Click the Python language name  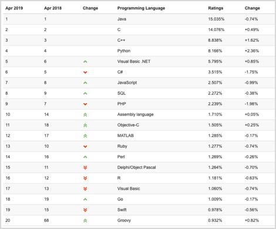pos(124,51)
